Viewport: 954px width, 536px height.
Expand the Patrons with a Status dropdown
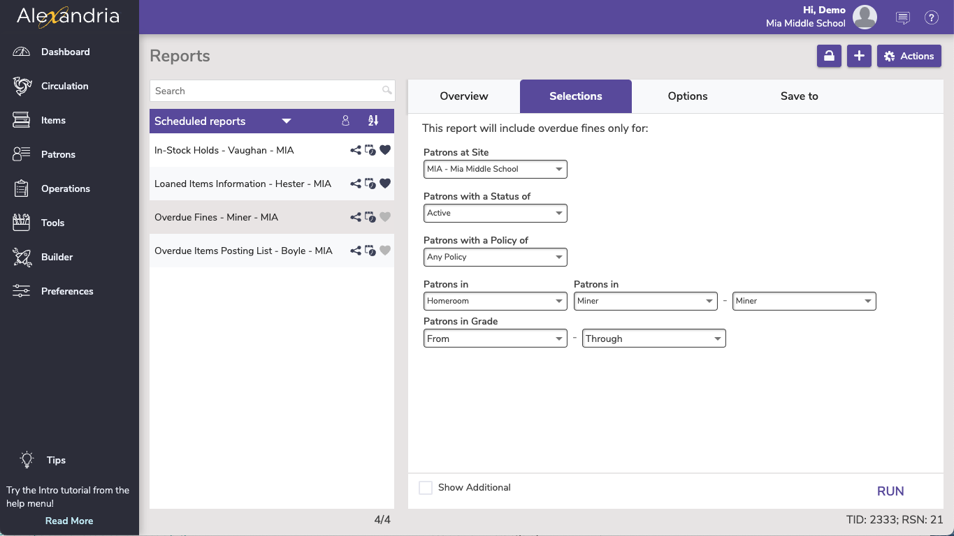495,213
